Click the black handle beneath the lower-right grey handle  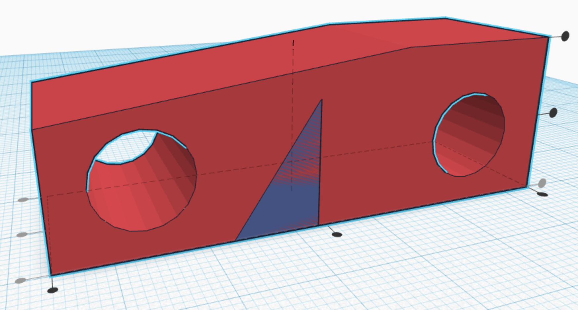542,194
